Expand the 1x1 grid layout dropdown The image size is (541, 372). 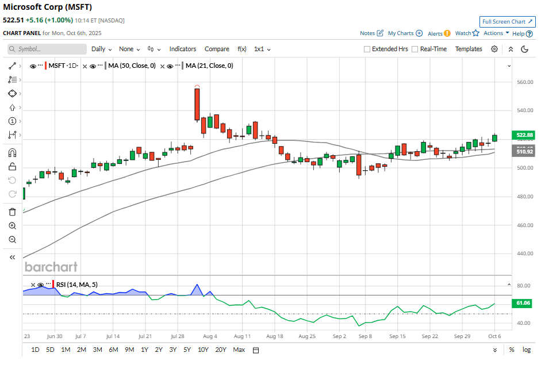[262, 49]
